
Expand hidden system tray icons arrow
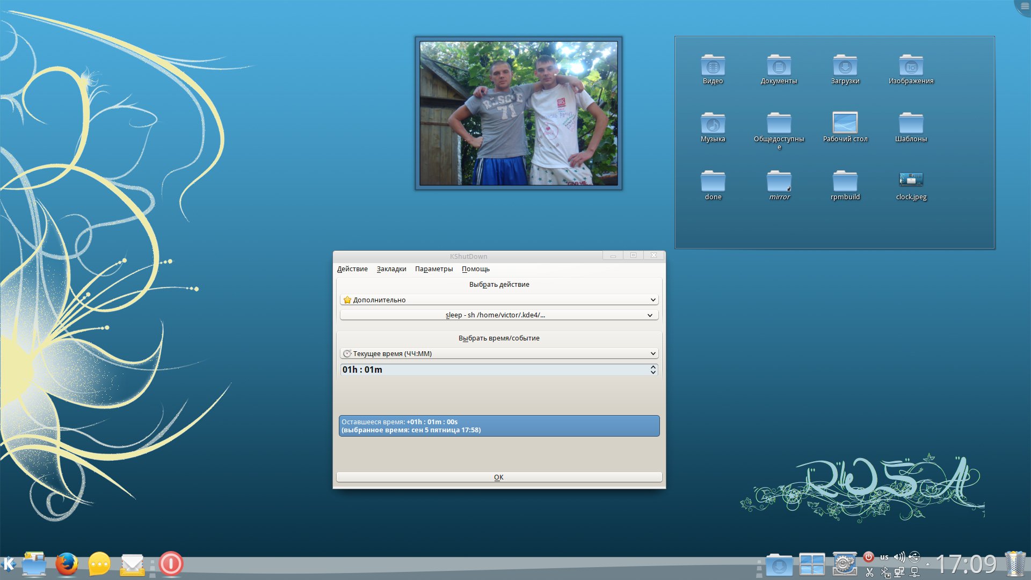tap(928, 564)
